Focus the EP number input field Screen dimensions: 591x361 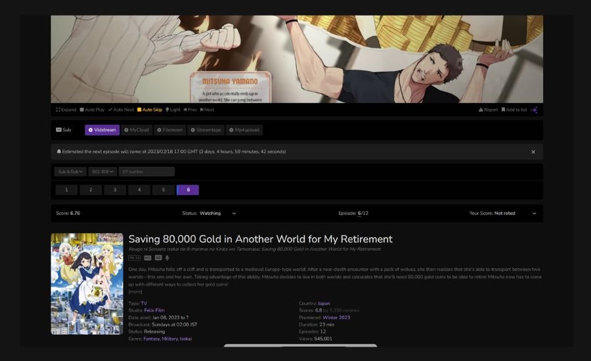pos(146,171)
